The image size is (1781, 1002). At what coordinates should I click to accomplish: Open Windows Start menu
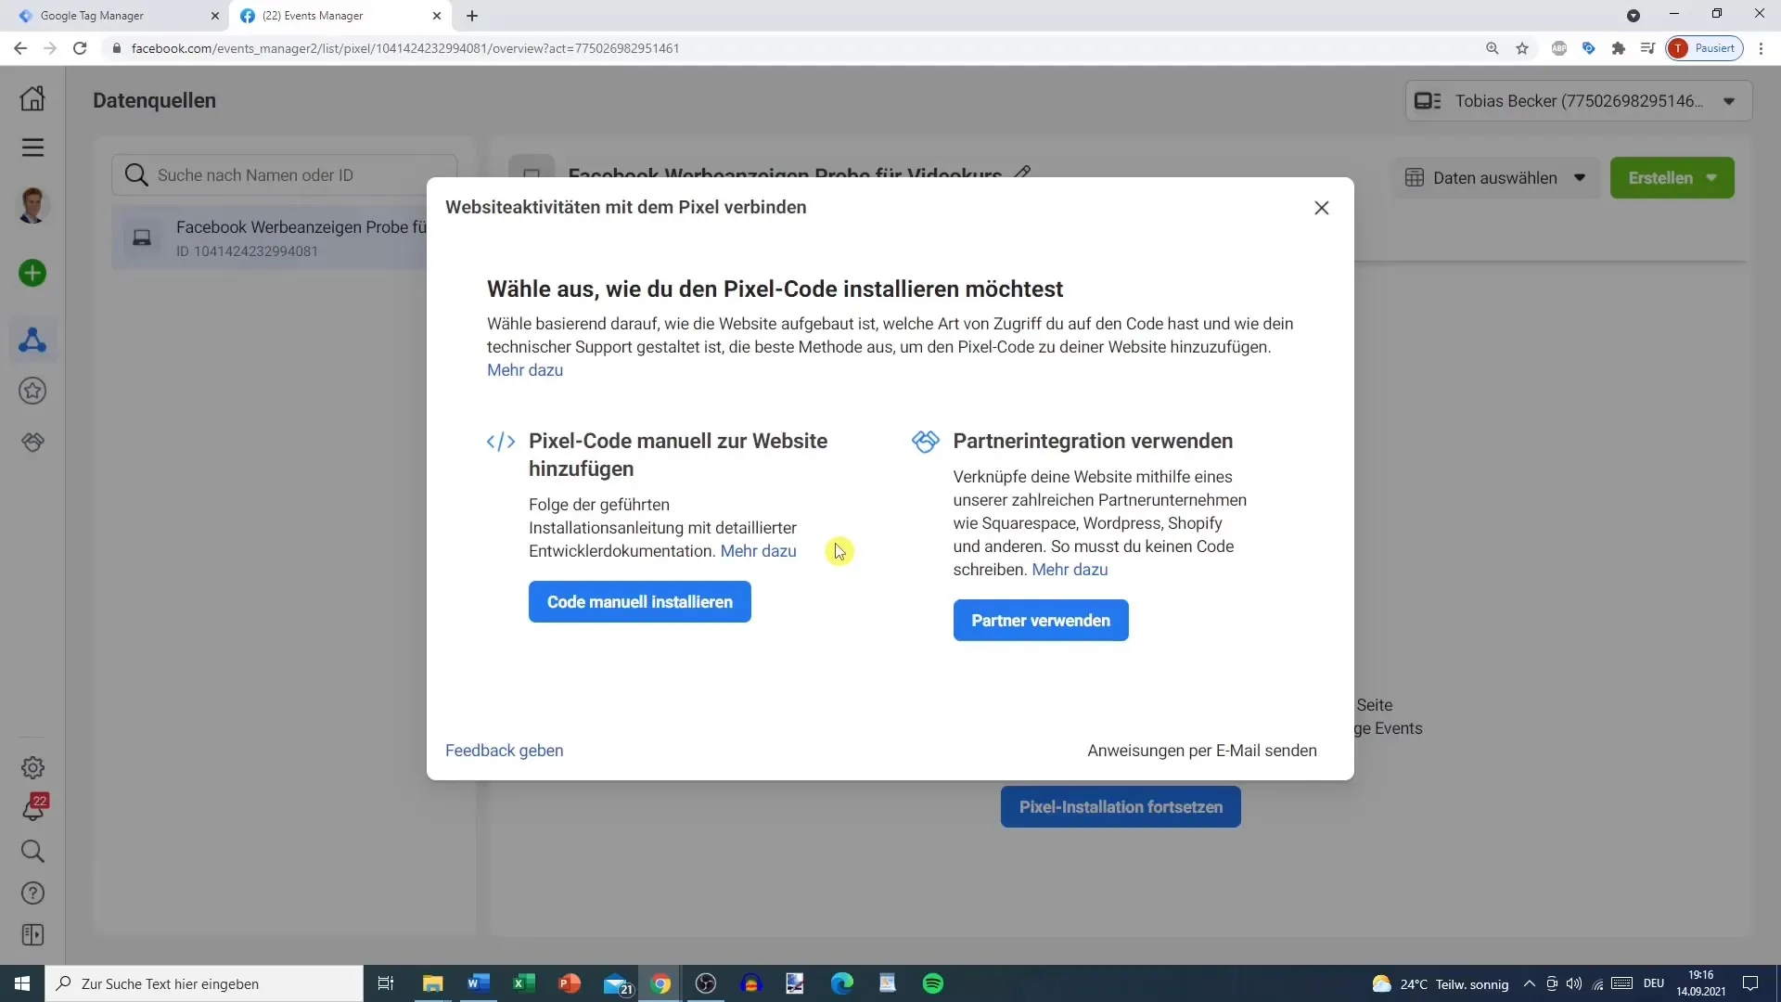click(22, 983)
